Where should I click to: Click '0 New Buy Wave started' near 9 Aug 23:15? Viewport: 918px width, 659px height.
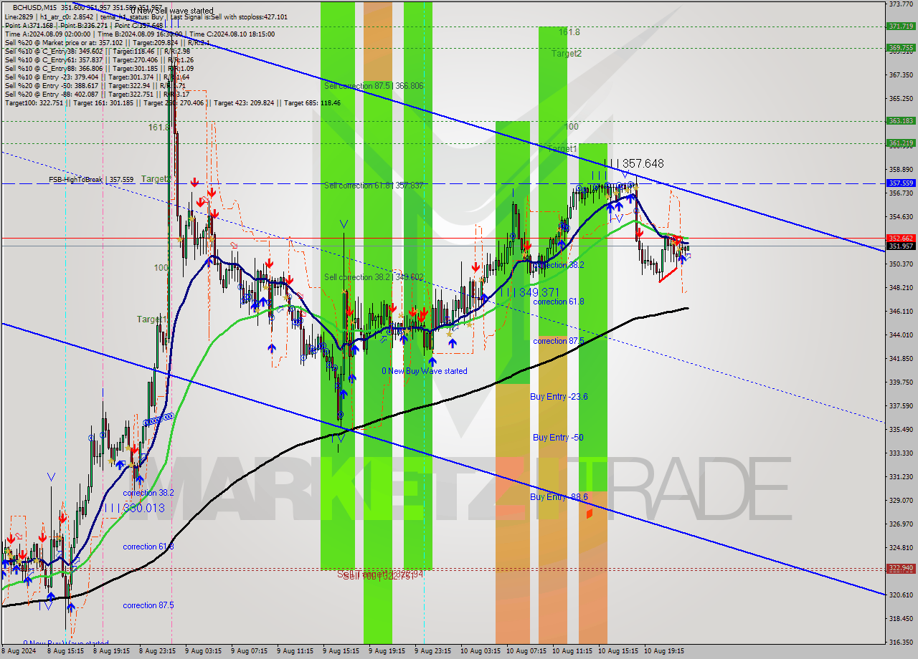[424, 371]
